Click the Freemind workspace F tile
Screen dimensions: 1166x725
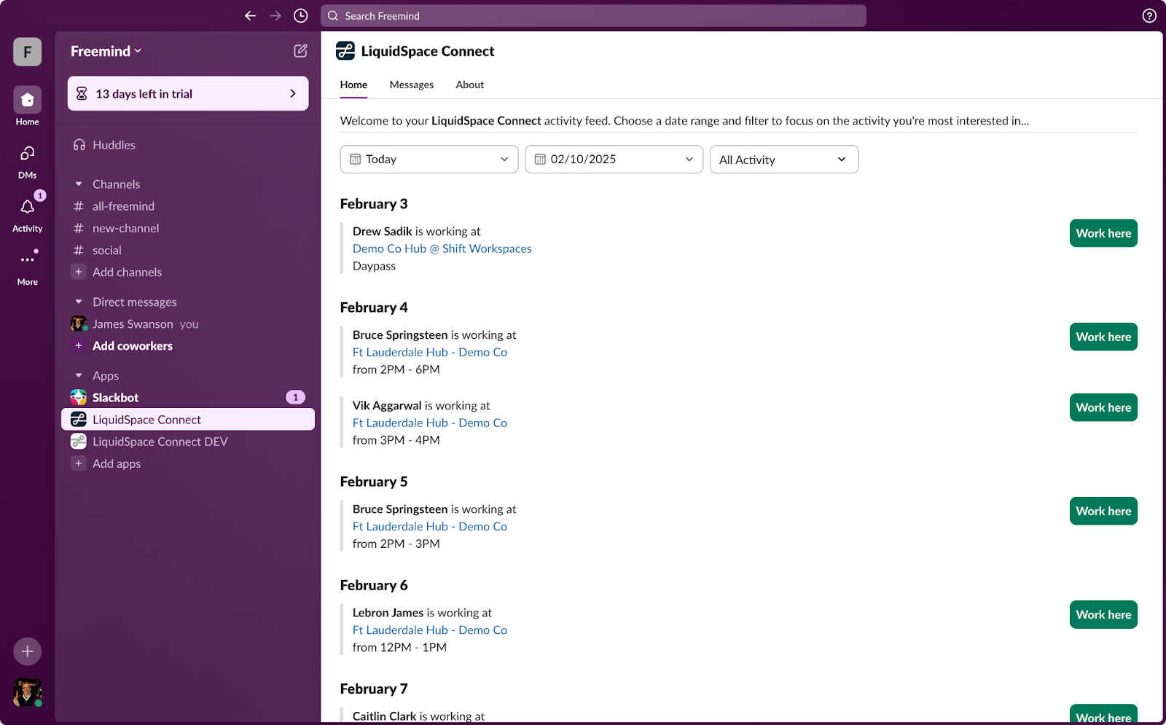[27, 52]
